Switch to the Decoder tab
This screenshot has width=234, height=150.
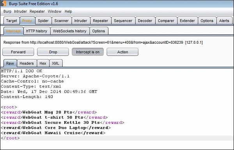(x=145, y=21)
